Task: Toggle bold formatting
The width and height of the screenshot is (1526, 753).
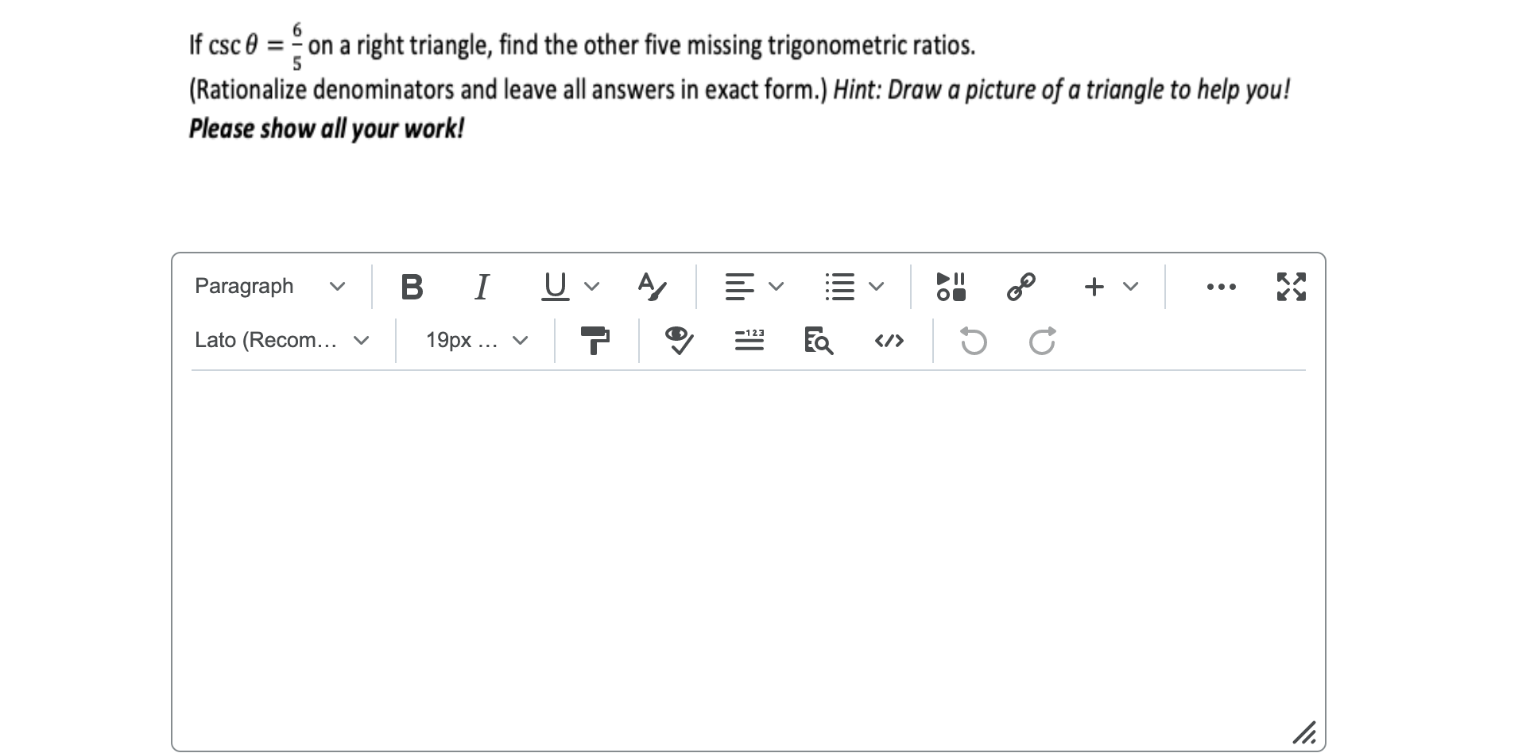Action: 412,286
